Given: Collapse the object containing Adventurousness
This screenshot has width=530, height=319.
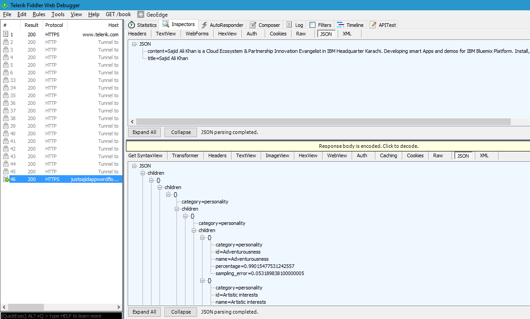Looking at the screenshot, I should click(x=202, y=237).
